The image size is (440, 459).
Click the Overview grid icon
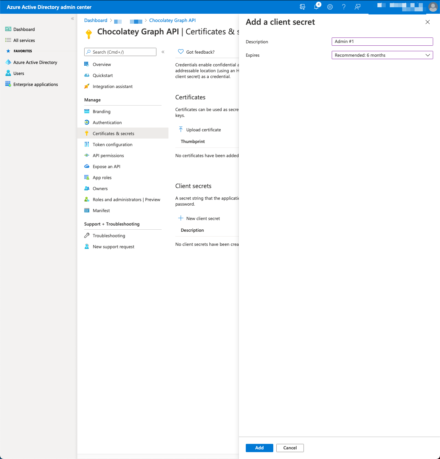click(x=87, y=64)
